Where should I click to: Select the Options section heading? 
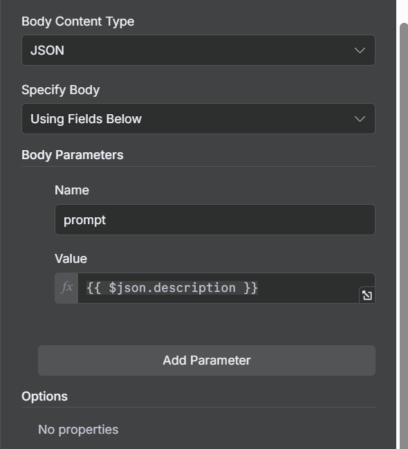tap(45, 396)
